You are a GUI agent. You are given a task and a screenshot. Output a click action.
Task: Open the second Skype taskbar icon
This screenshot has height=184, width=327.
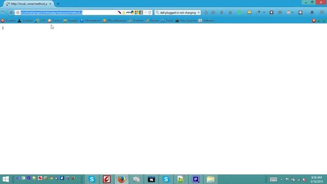(x=166, y=179)
